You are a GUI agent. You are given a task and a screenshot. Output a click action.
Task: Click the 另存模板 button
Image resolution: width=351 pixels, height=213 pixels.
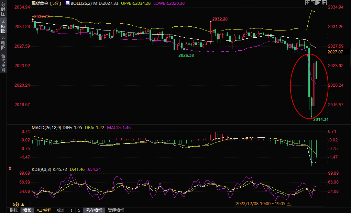click(x=94, y=210)
